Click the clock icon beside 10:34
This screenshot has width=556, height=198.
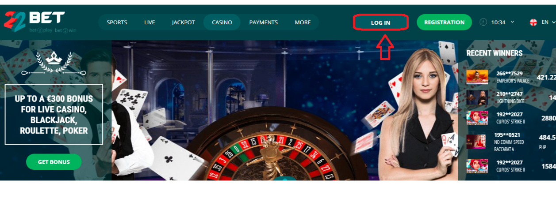coord(483,22)
